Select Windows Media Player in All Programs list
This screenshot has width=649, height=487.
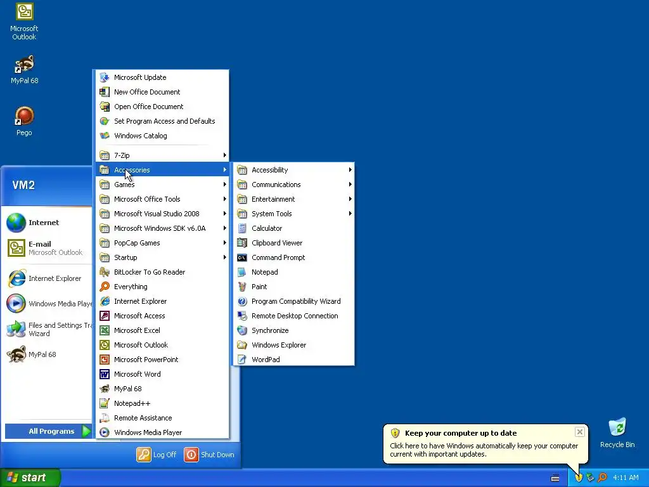point(162,432)
